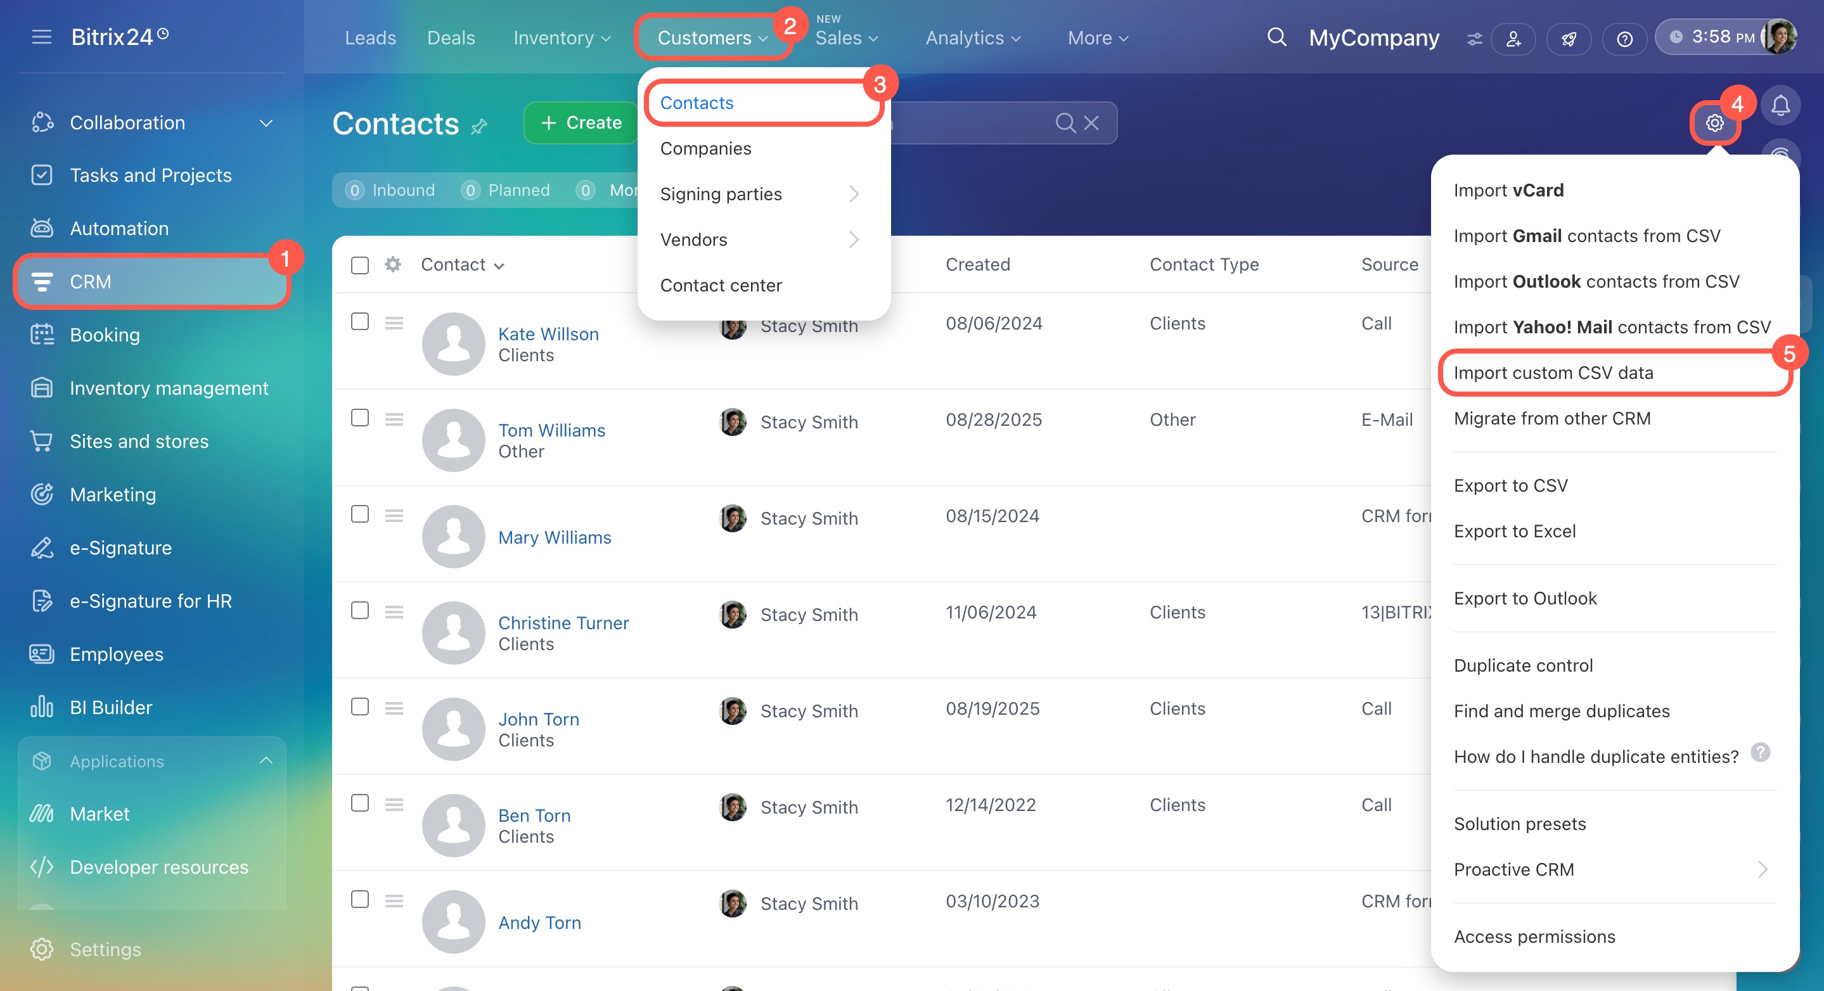Open list settings gear in table header

pyautogui.click(x=393, y=265)
